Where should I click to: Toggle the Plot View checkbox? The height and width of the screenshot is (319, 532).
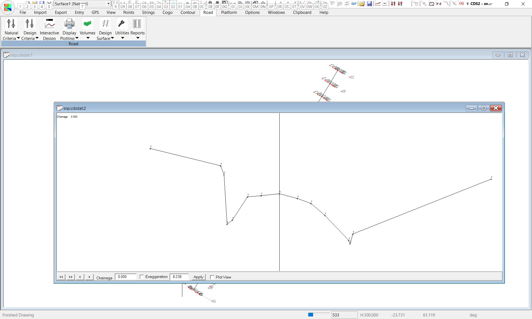pos(212,277)
